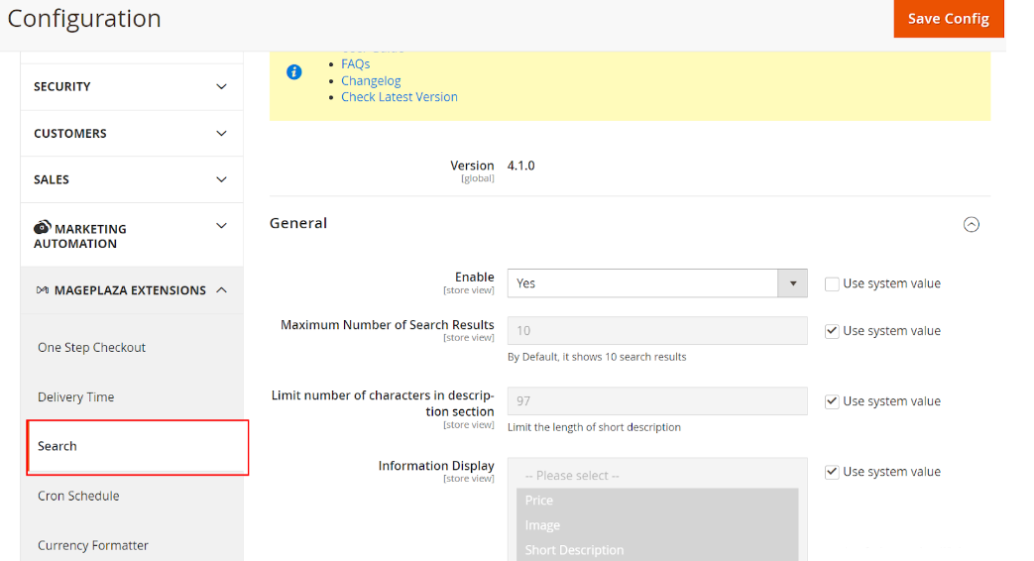Expand the Sales section
Image resolution: width=1034 pixels, height=561 pixels.
tap(131, 179)
